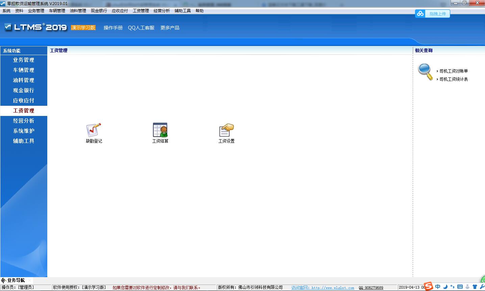
Task: Switch to the 业务导航 tab at the bottom
Action: pyautogui.click(x=16, y=280)
